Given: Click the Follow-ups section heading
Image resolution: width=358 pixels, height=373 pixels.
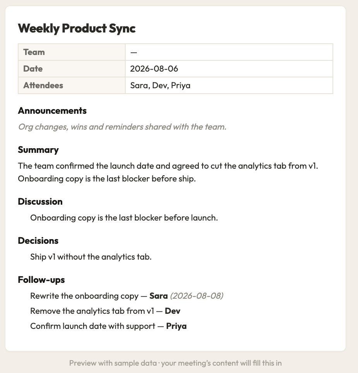Looking at the screenshot, I should 41,280.
